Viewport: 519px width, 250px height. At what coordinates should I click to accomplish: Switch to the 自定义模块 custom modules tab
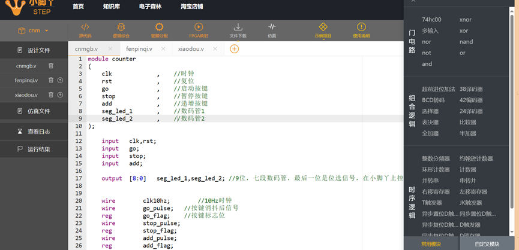(x=487, y=244)
